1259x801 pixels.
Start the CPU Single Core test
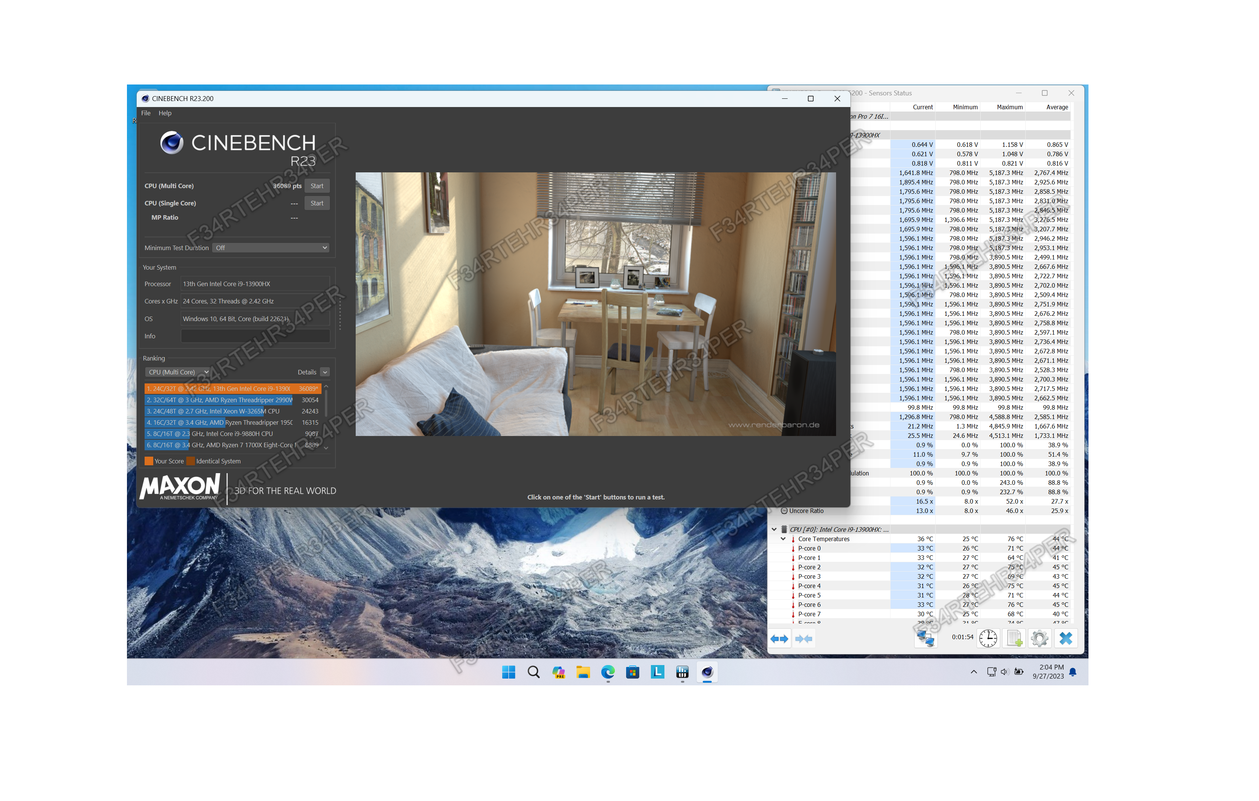pyautogui.click(x=316, y=204)
